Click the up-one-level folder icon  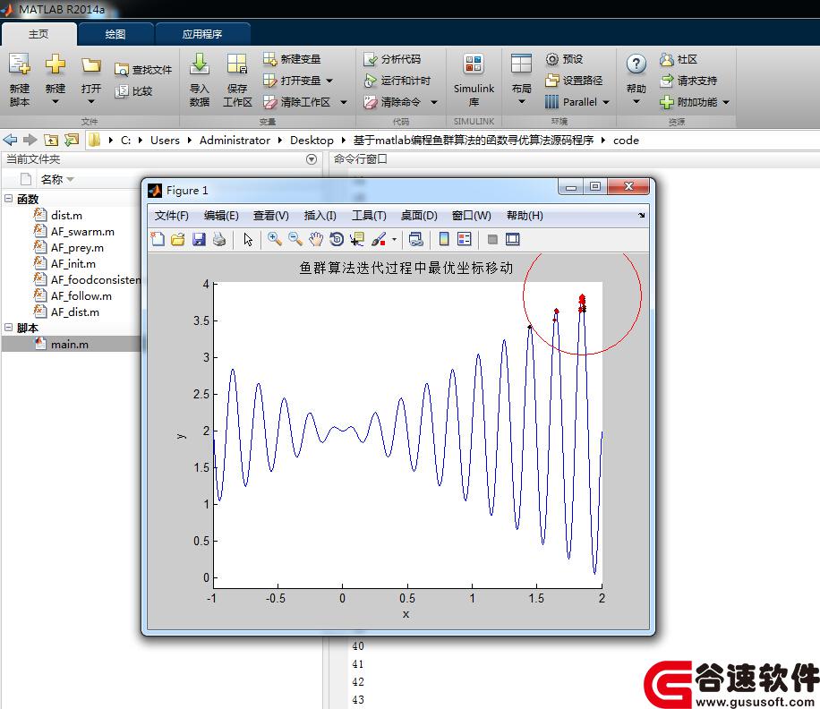coord(51,140)
